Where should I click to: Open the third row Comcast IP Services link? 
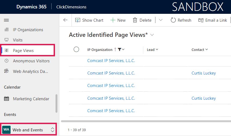point(111,86)
